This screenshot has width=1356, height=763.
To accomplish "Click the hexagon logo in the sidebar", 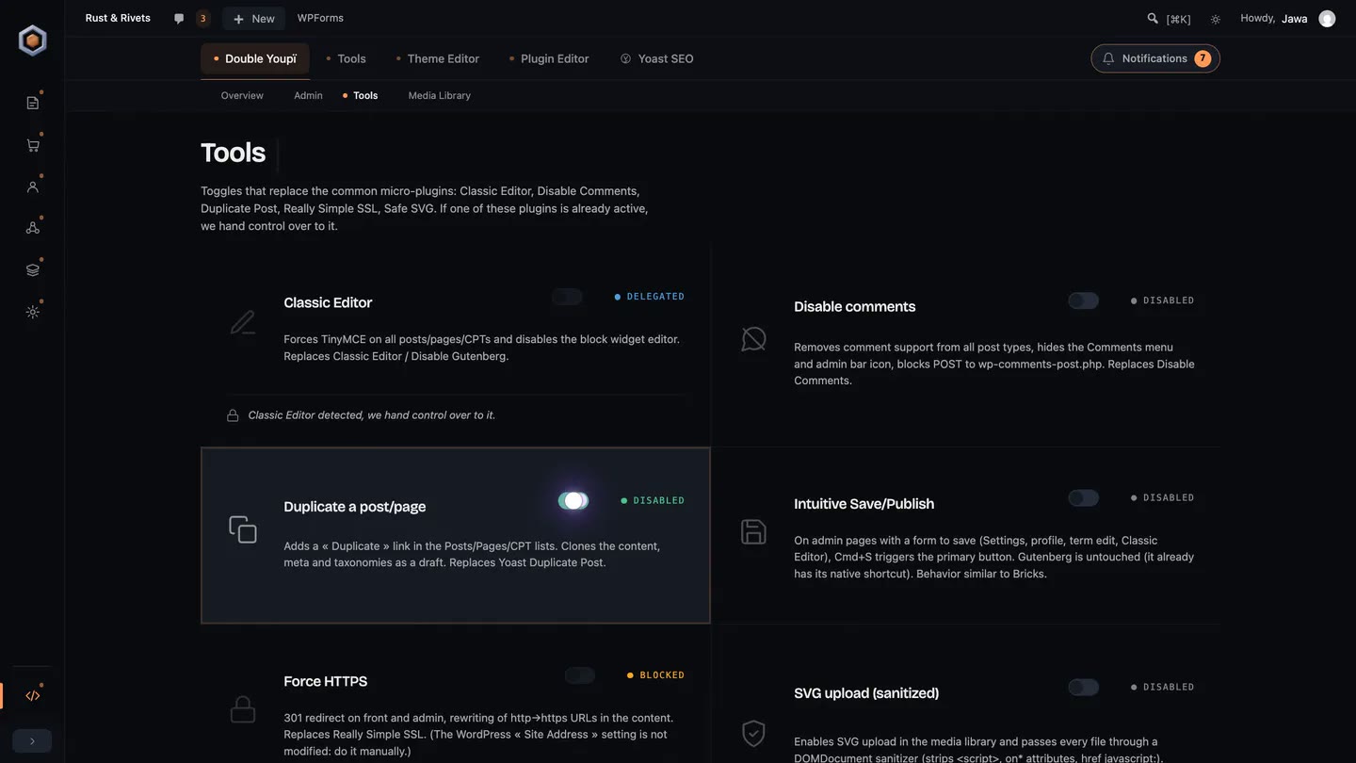I will point(33,41).
